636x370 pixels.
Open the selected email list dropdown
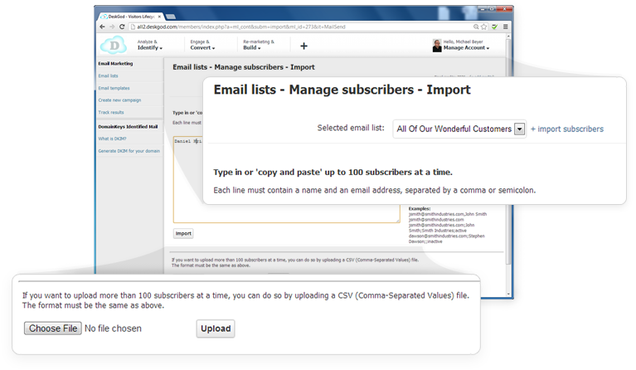tap(459, 129)
